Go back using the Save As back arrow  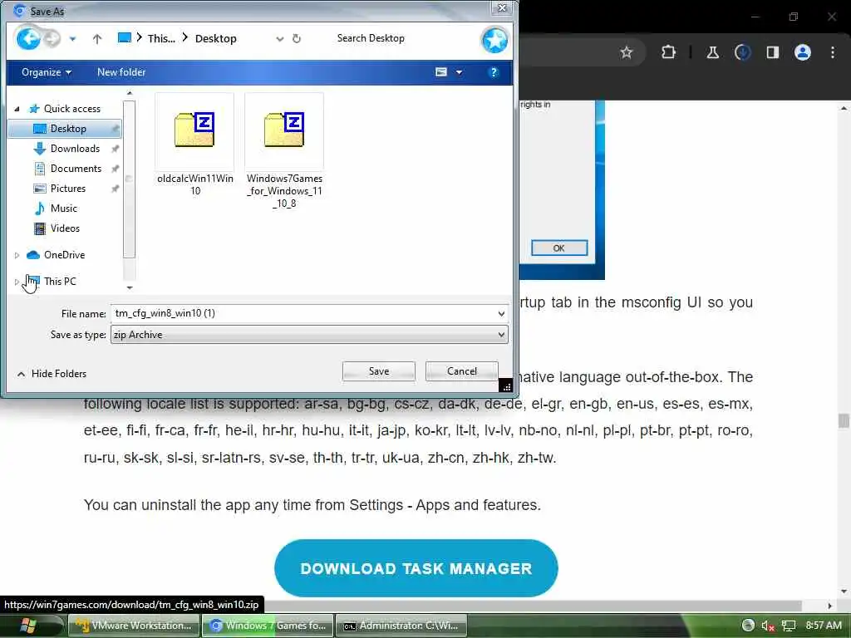point(28,38)
